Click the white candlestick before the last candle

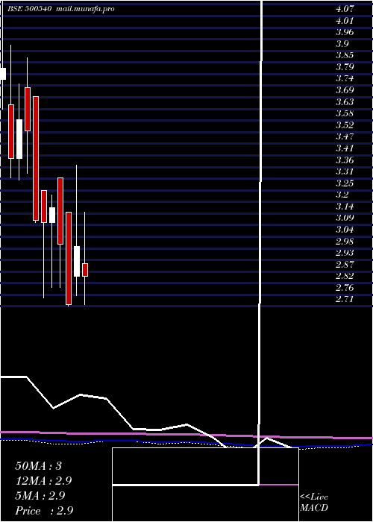[x=77, y=261]
